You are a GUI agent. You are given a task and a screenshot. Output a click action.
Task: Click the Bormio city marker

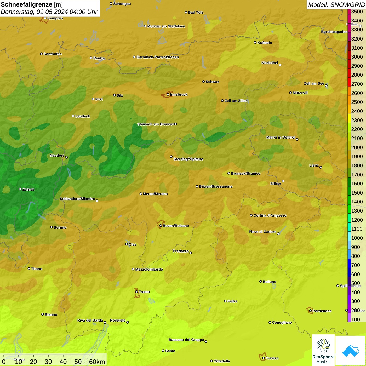pyautogui.click(x=52, y=227)
